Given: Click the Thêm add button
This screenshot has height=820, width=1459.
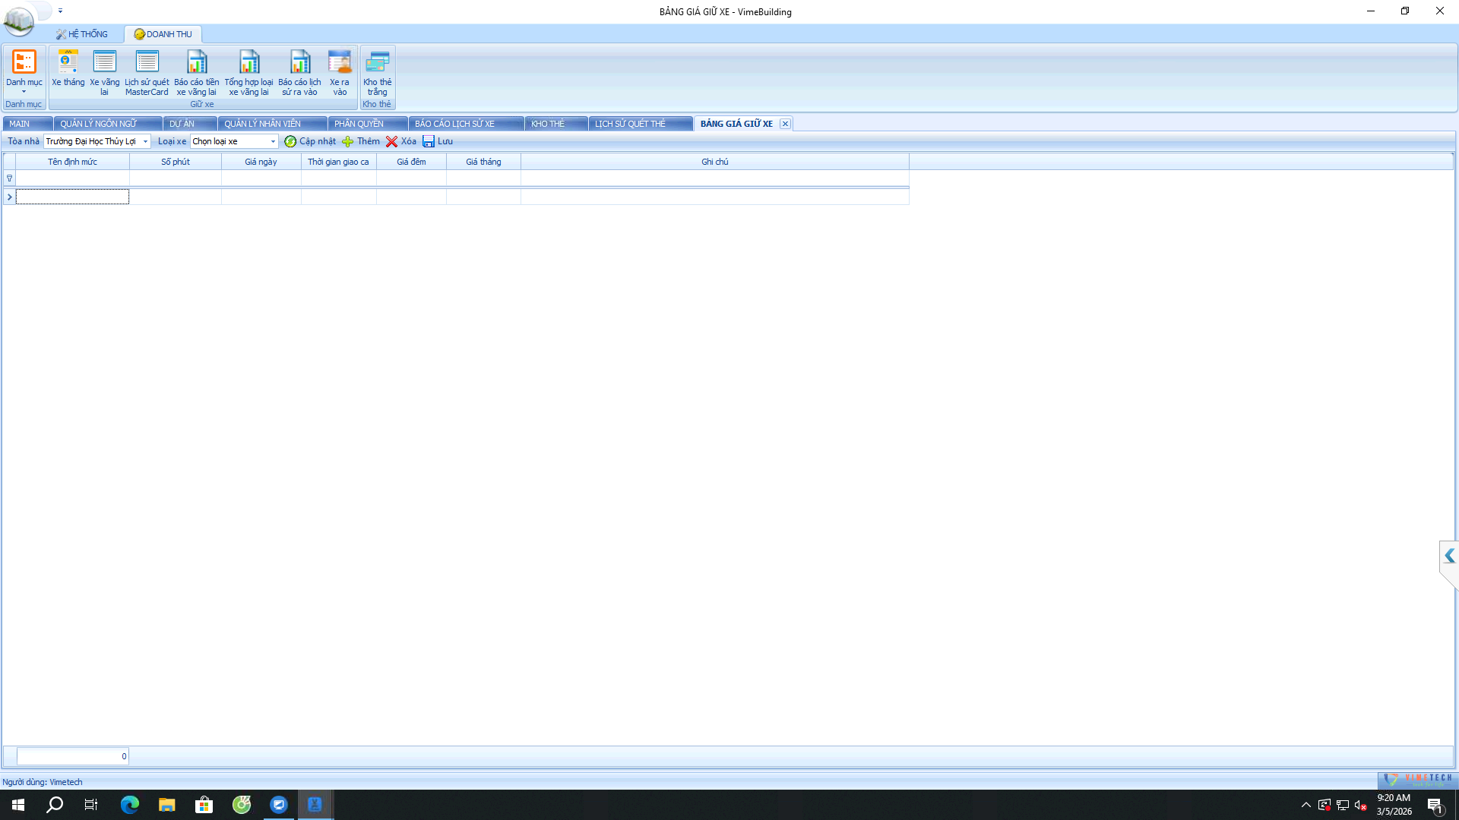Looking at the screenshot, I should (x=361, y=141).
